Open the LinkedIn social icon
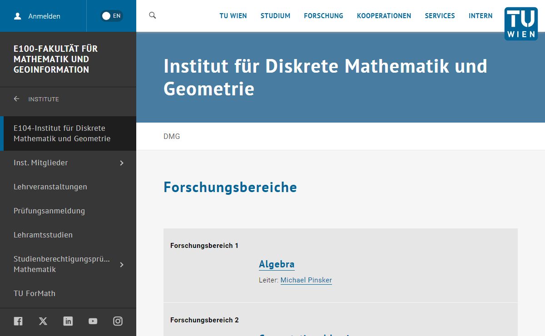Viewport: 545px width, 336px height. [x=68, y=321]
